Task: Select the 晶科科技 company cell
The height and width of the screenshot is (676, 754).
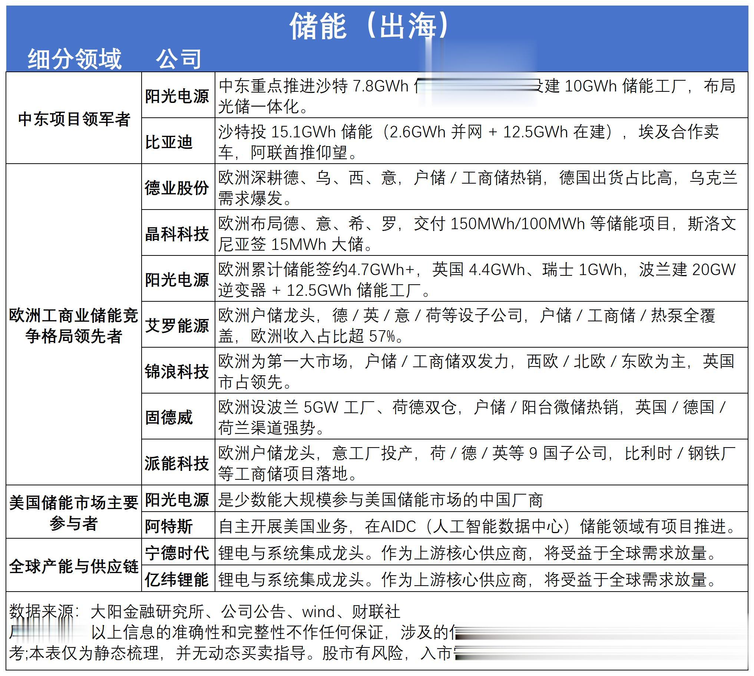Action: coord(177,234)
